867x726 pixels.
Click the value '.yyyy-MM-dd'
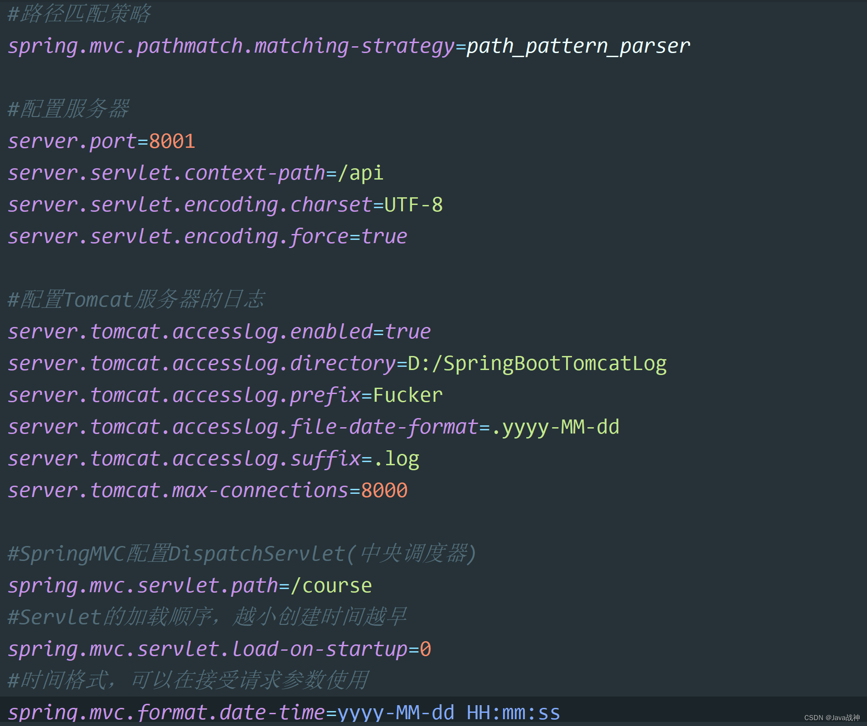click(x=555, y=427)
